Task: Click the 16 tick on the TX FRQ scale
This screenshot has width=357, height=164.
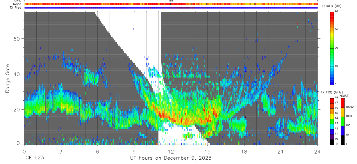Action: point(336,108)
